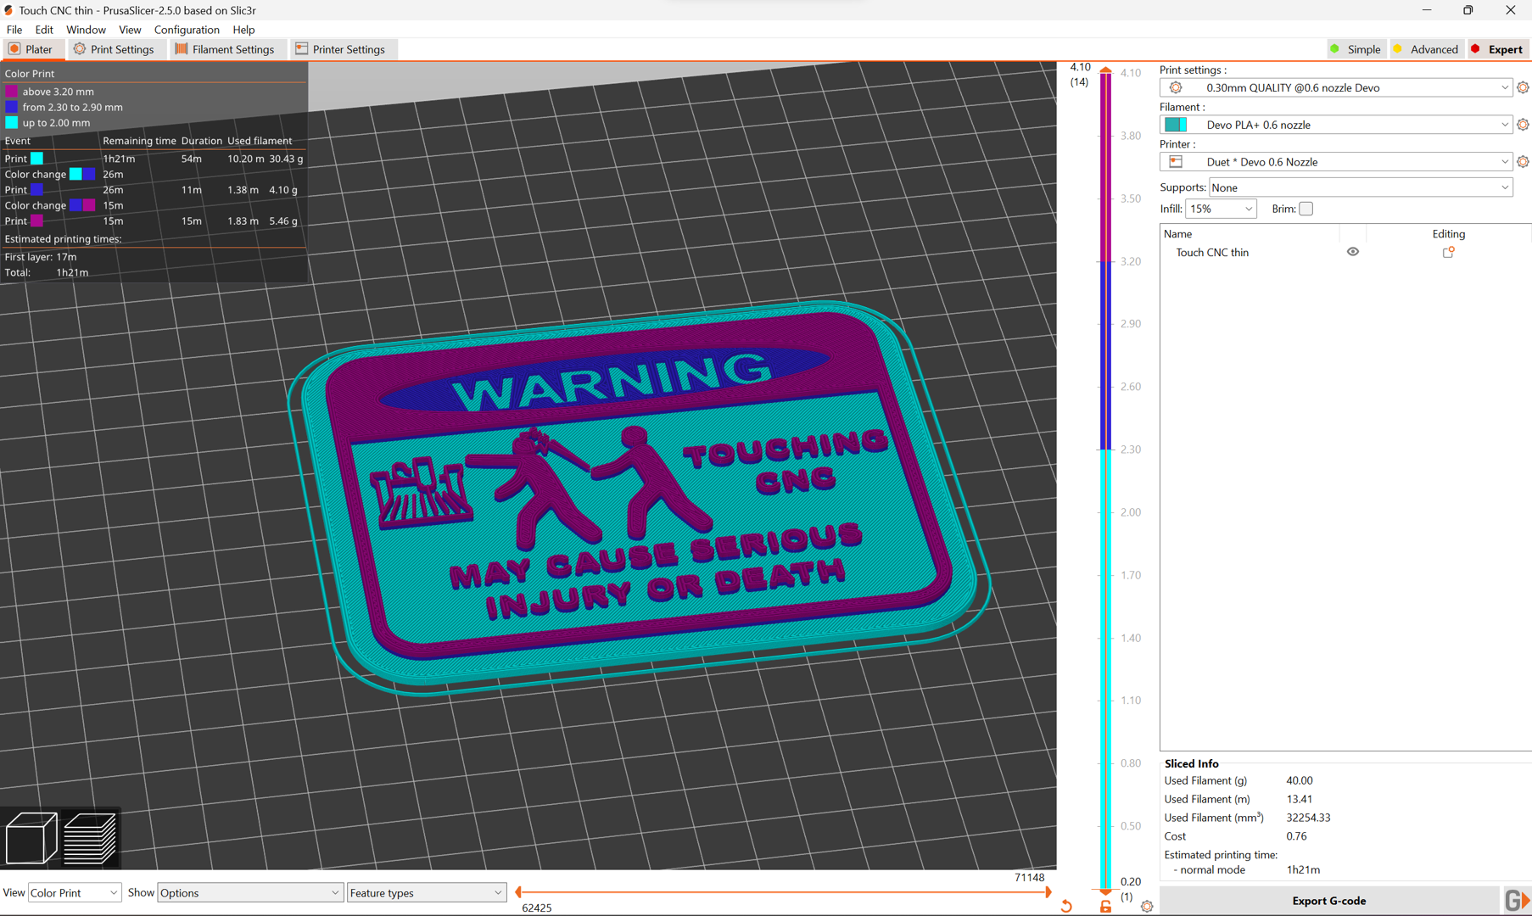This screenshot has height=916, width=1532.
Task: Open the Filament preset dropdown
Action: [1335, 125]
